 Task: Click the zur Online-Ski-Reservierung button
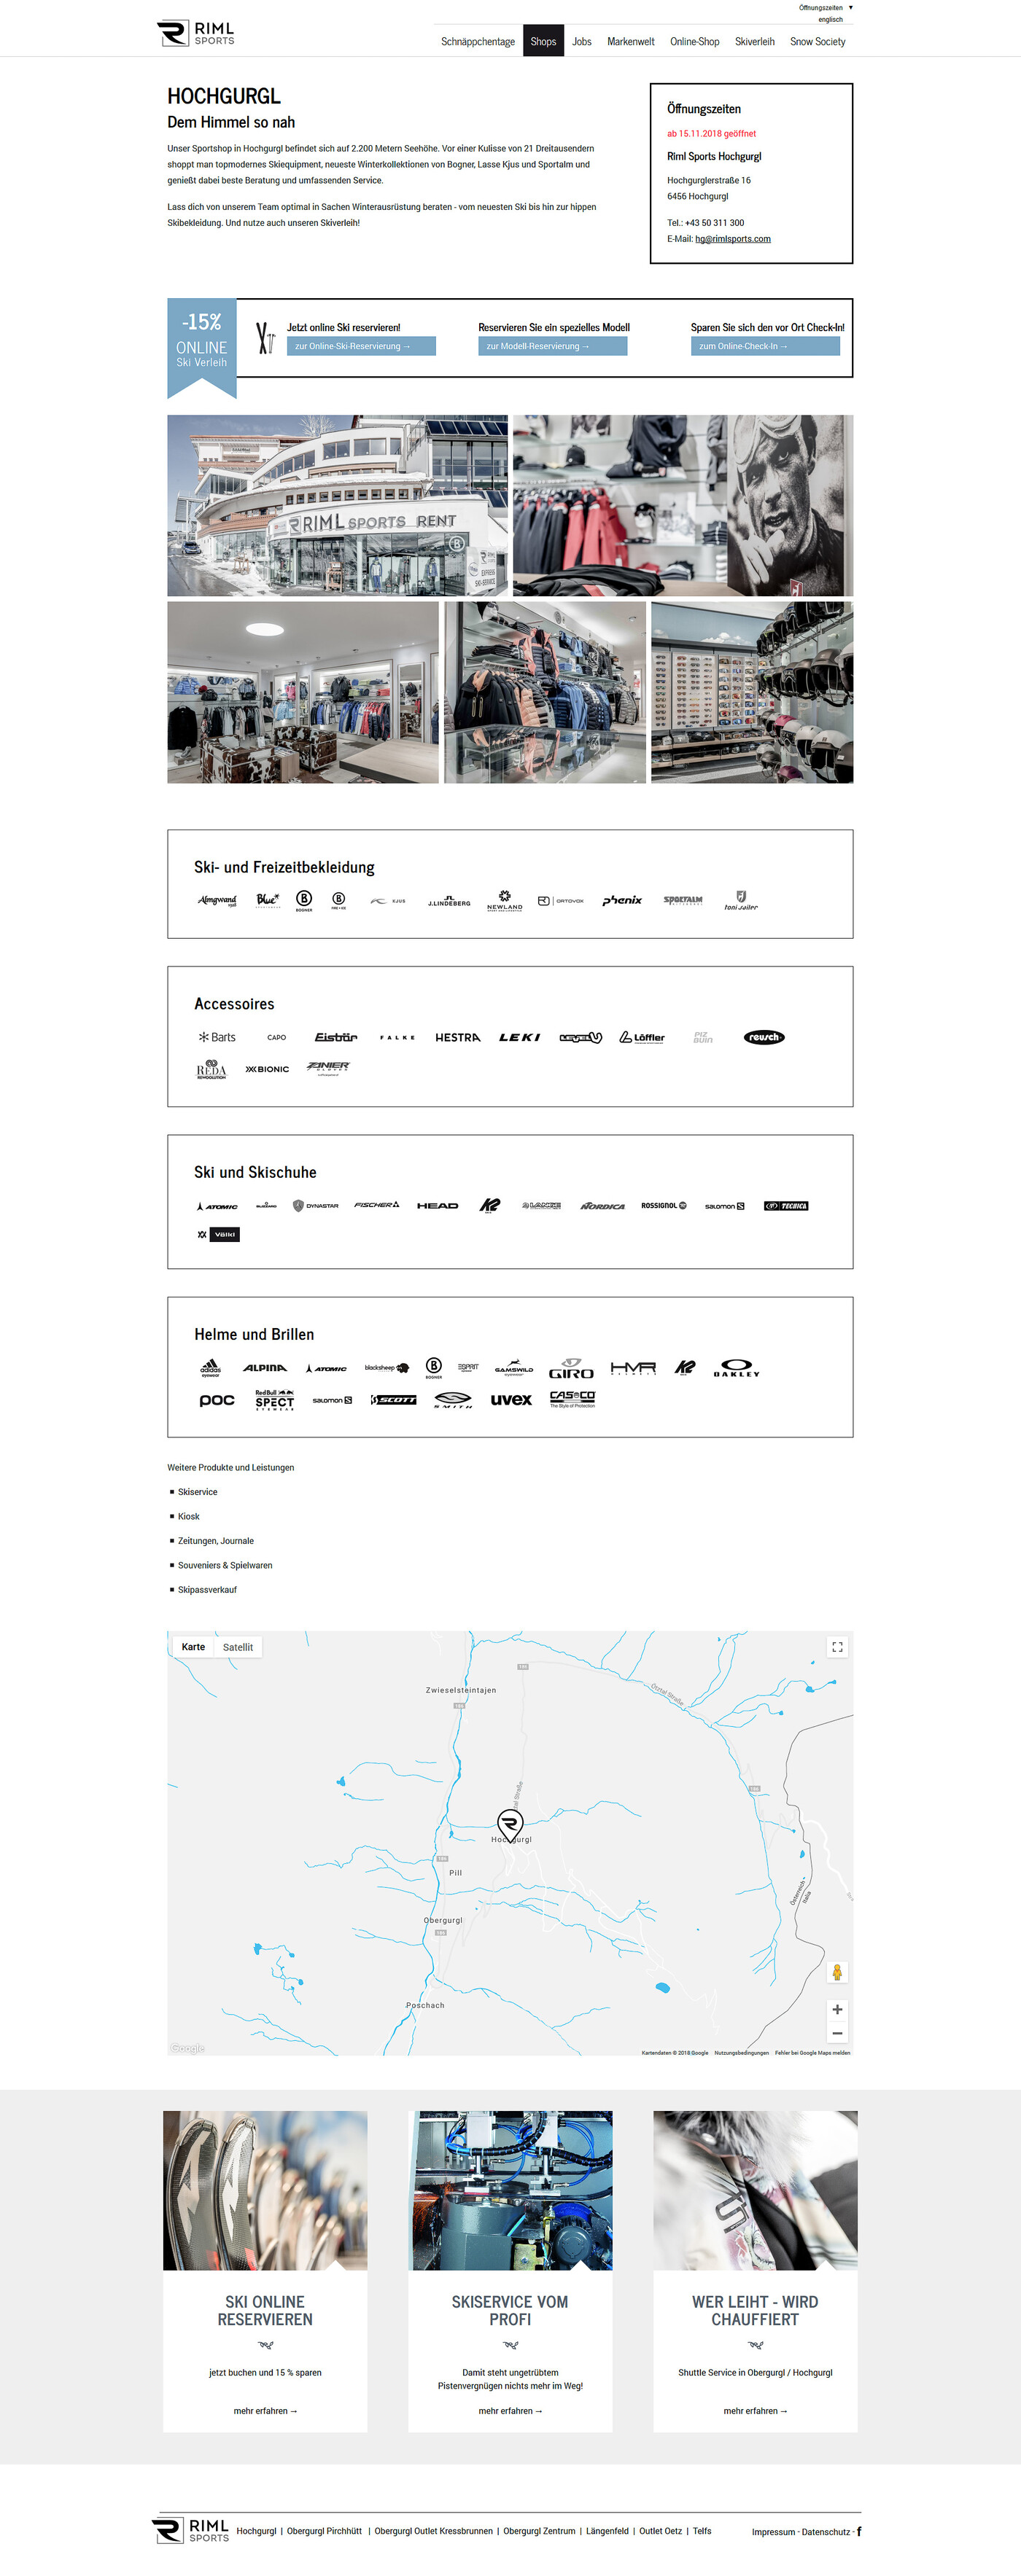coord(361,346)
